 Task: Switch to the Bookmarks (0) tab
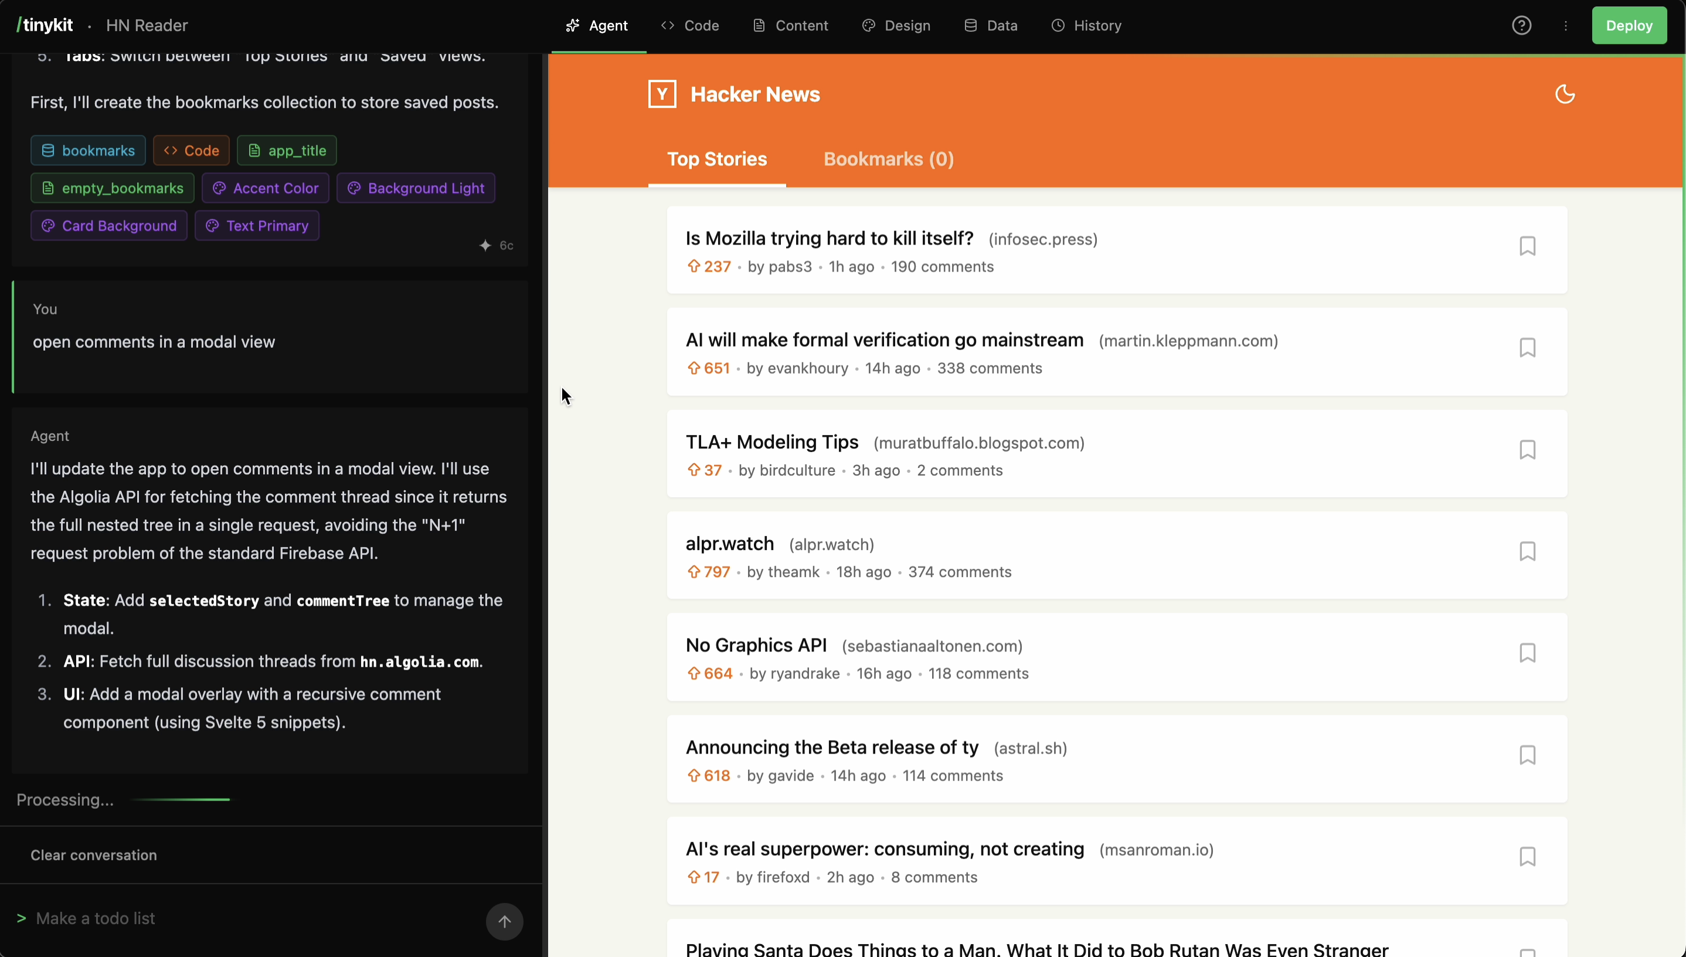[x=888, y=159]
